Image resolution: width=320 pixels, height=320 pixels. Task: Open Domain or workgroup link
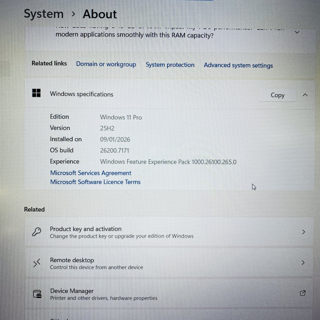click(106, 64)
